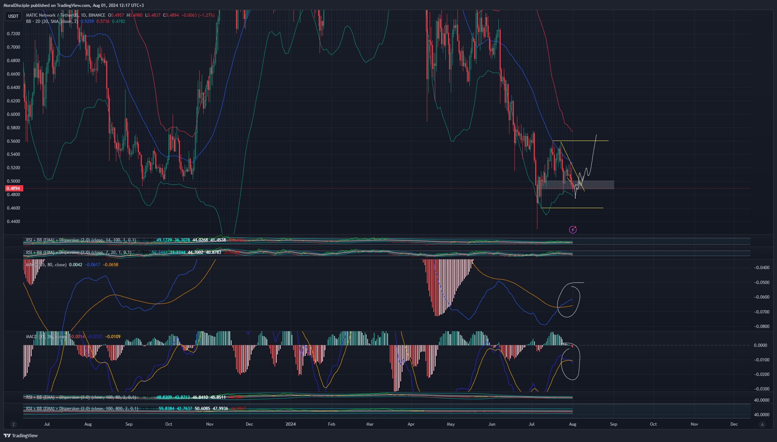Click the lightning bolt event marker

[x=573, y=230]
